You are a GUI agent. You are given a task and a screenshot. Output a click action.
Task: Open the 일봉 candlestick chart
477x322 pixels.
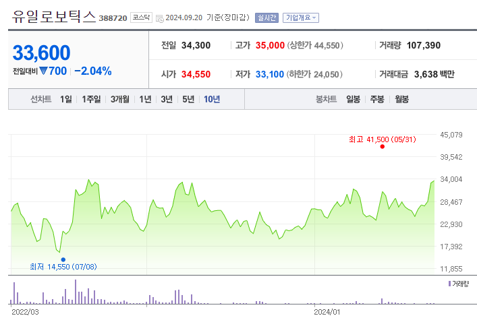click(353, 99)
